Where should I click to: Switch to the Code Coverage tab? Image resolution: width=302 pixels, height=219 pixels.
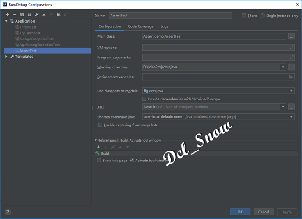140,26
